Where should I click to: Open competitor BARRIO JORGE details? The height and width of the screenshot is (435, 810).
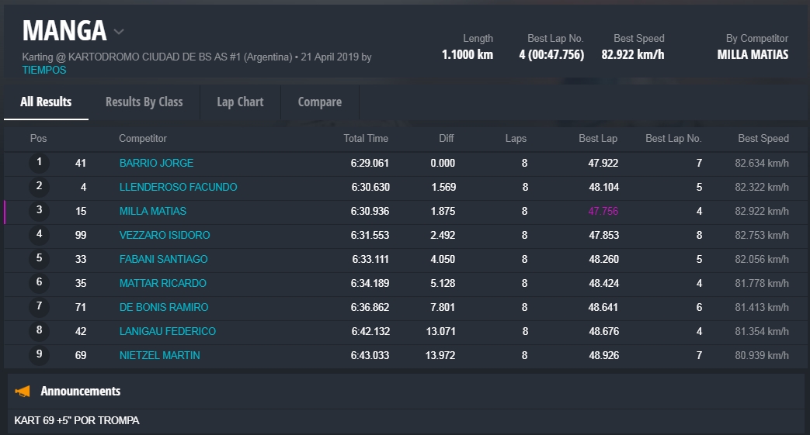[156, 163]
